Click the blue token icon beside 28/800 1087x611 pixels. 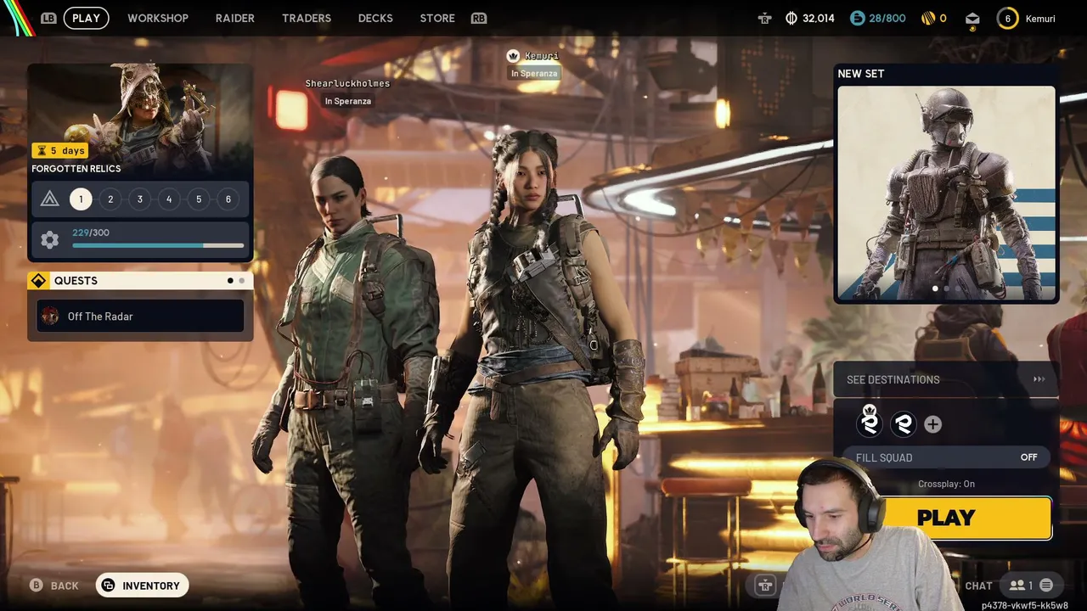(x=857, y=18)
